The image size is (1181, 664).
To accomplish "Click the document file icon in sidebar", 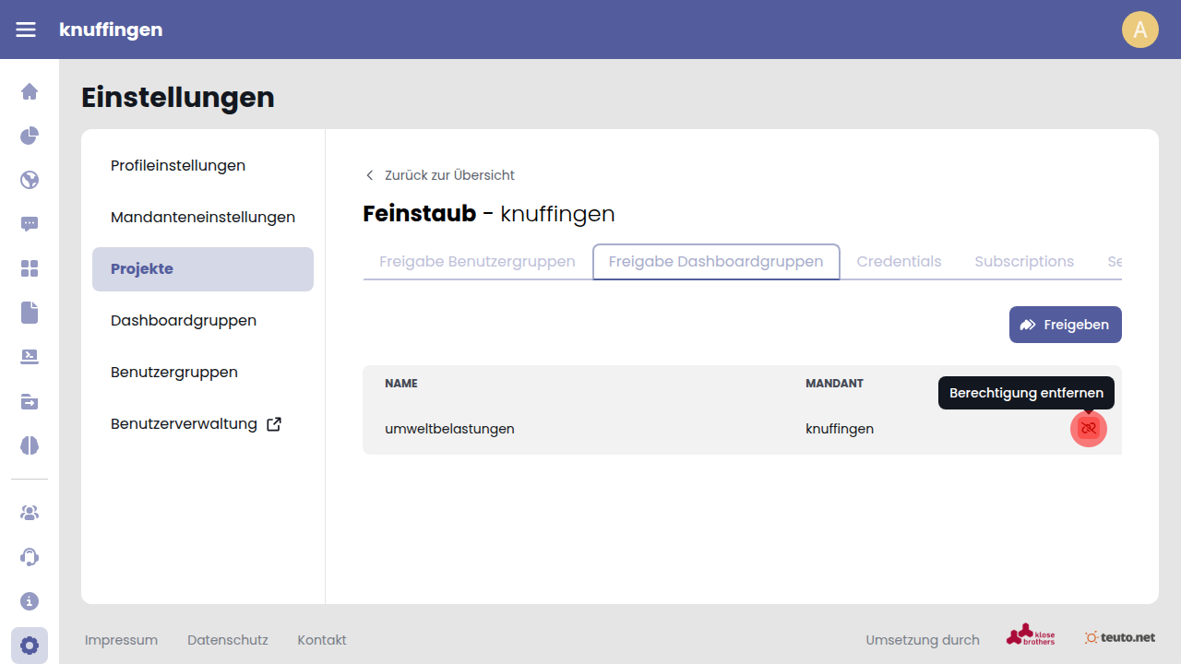I will click(x=30, y=313).
